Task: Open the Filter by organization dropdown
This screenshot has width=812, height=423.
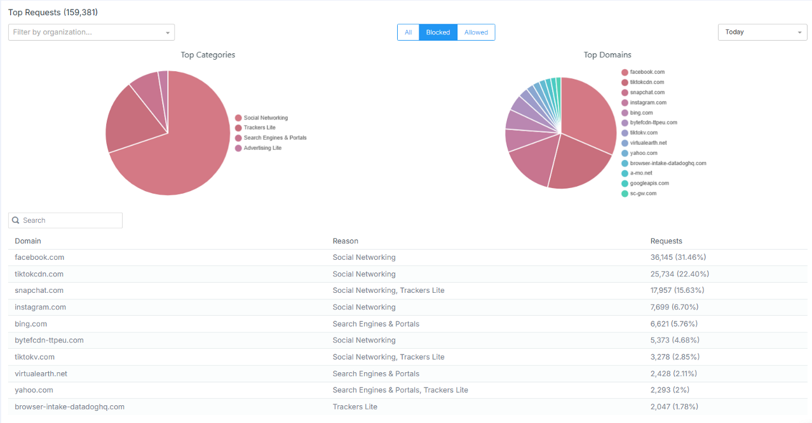Action: pyautogui.click(x=91, y=32)
